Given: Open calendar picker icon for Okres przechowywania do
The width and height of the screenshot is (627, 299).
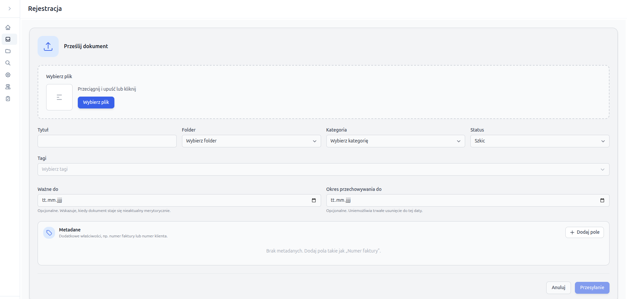Looking at the screenshot, I should [602, 200].
